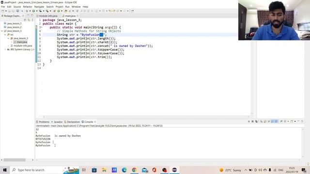Open the Edit menu
This screenshot has width=310, height=174.
tap(9, 7)
